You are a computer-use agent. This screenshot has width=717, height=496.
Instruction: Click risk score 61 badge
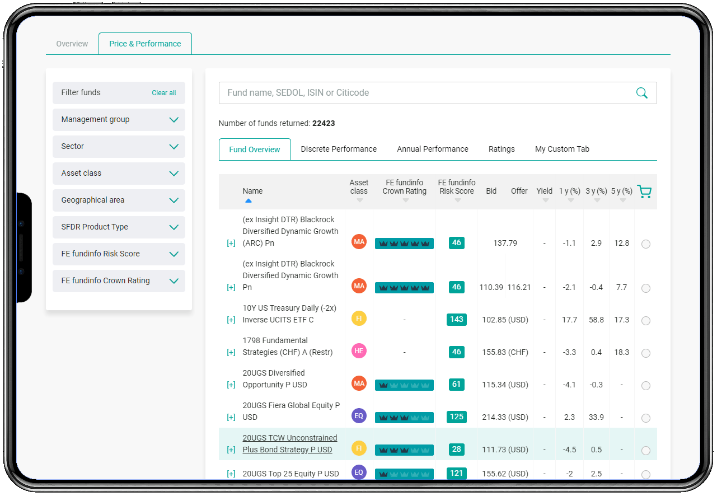point(457,384)
